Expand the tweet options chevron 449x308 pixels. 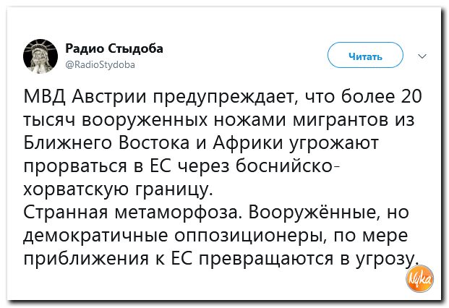(x=422, y=56)
